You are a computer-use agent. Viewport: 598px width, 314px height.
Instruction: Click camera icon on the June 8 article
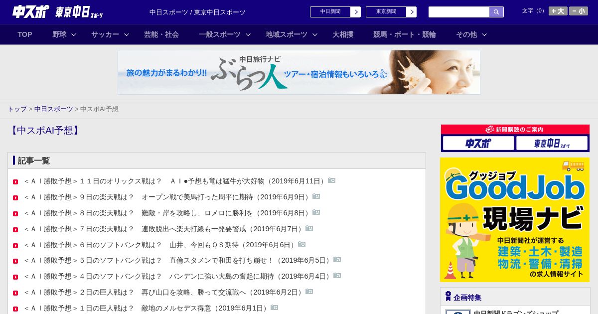click(316, 212)
